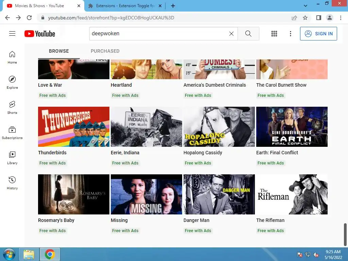Open Library in the sidebar
348x261 pixels.
pos(12,158)
